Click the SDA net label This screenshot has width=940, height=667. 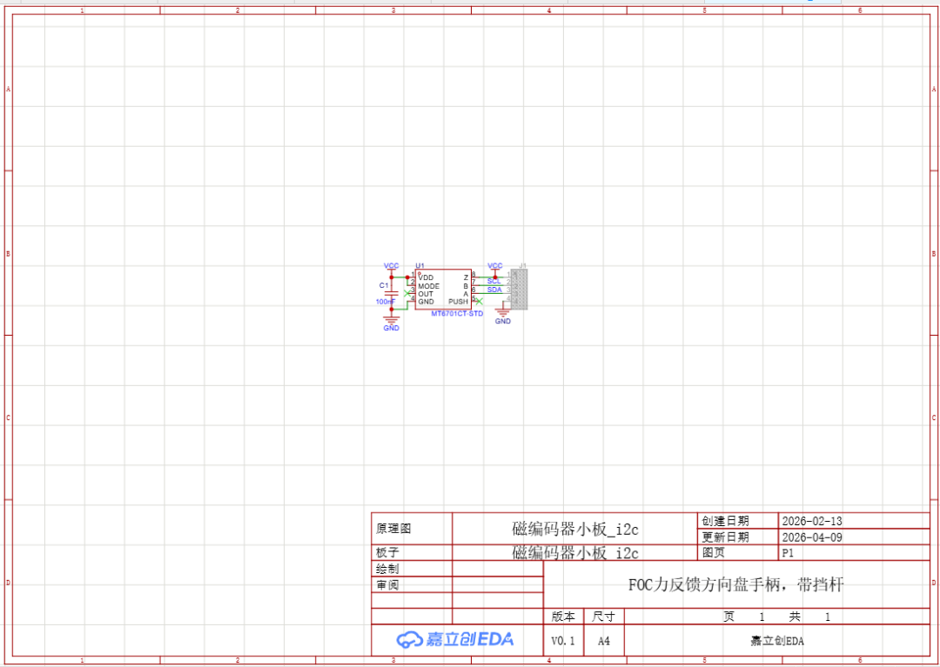pyautogui.click(x=495, y=289)
